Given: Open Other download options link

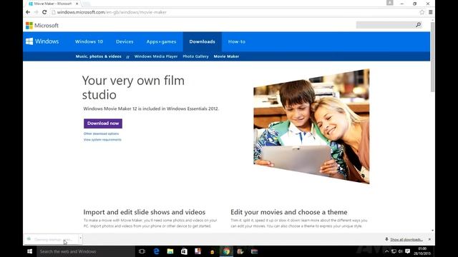Looking at the screenshot, I should [x=101, y=133].
